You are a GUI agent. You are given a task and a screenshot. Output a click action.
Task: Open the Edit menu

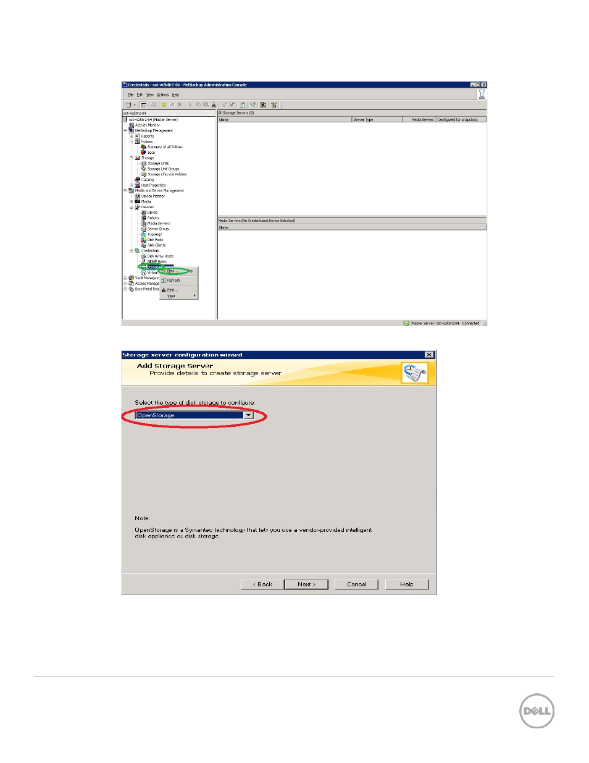click(x=140, y=95)
